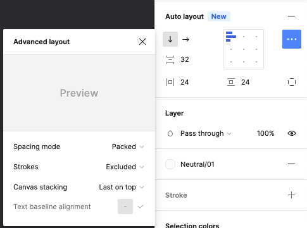
Task: Click the Preview area in Advanced layout
Action: [x=79, y=93]
